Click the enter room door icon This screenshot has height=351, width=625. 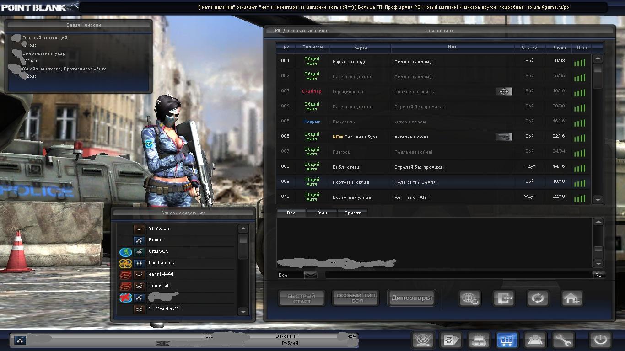click(503, 298)
